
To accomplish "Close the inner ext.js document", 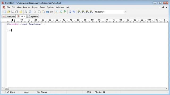I will 167,7.
